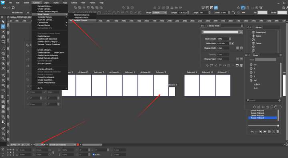
Task: Open the artboard number dropdown in status bar
Action: (40, 144)
